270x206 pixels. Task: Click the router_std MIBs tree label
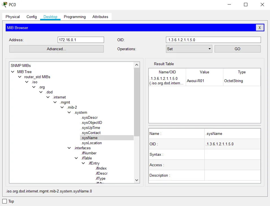click(37, 77)
